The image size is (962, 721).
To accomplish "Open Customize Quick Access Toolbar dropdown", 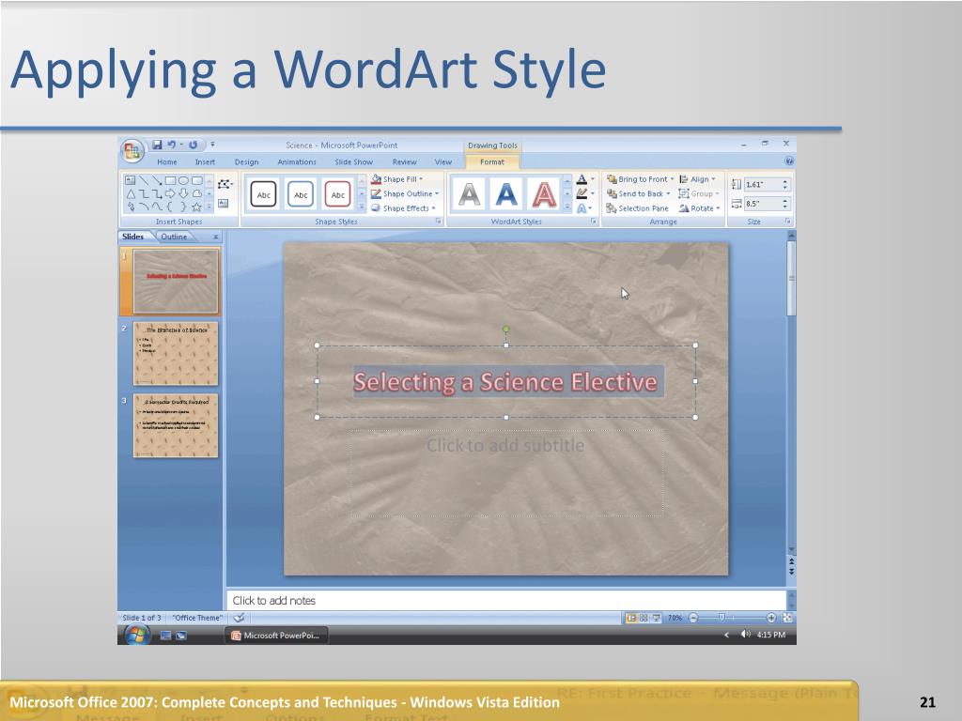I will (212, 145).
